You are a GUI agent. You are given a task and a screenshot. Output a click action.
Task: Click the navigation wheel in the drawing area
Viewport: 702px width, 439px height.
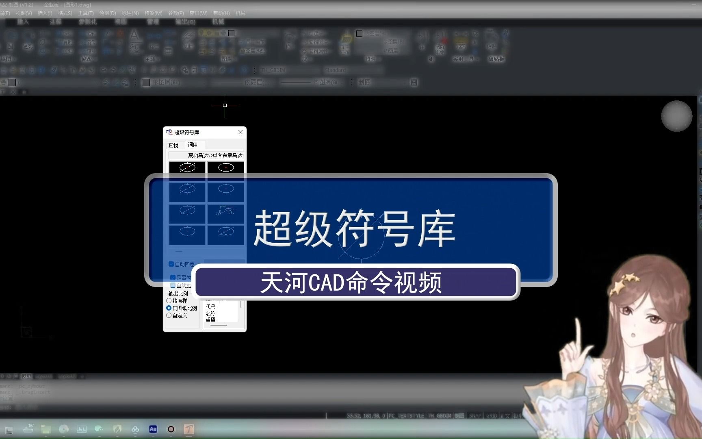coord(676,116)
